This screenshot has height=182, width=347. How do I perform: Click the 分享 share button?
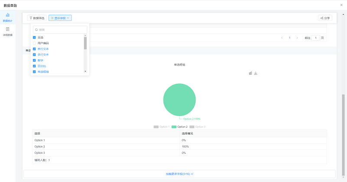pos(325,18)
